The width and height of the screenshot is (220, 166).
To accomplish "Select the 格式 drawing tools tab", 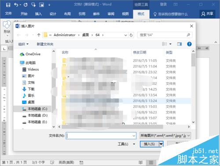I will tap(141, 14).
